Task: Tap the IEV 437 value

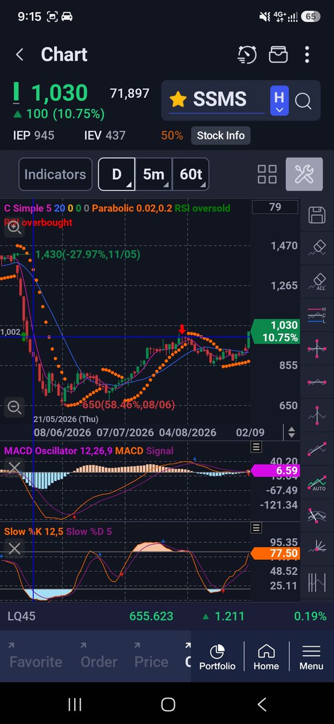Action: click(105, 136)
